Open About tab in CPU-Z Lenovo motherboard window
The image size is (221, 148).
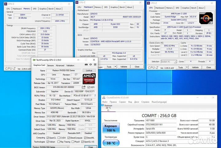(x=130, y=7)
